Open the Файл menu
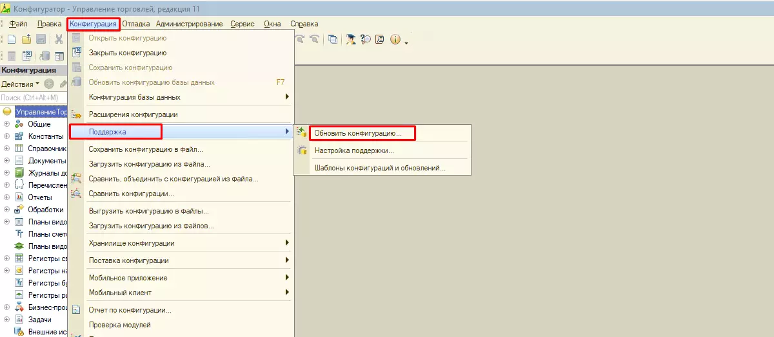The height and width of the screenshot is (337, 774). tap(17, 24)
